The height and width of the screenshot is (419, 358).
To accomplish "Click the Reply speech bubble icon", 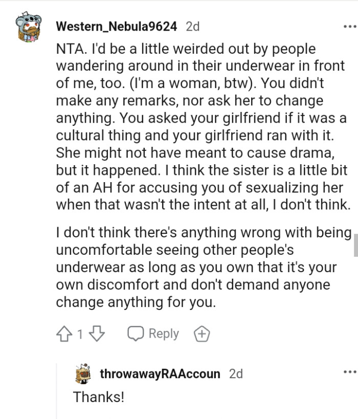I will [x=136, y=333].
